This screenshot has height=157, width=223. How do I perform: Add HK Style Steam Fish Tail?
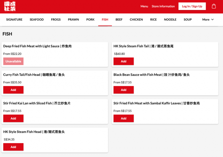click(124, 61)
